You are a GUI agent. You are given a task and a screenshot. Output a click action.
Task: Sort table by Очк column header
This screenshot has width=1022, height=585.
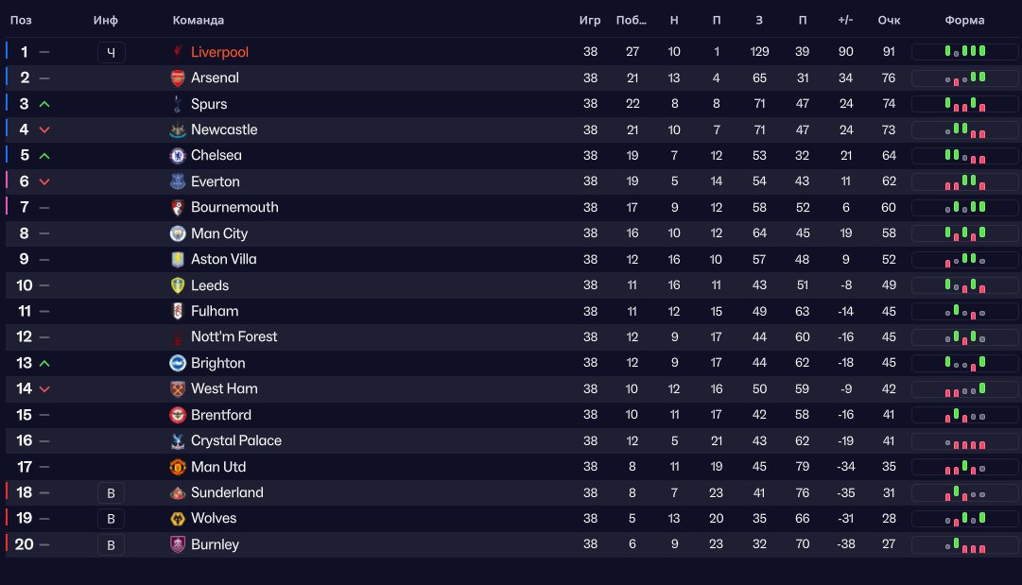click(889, 20)
